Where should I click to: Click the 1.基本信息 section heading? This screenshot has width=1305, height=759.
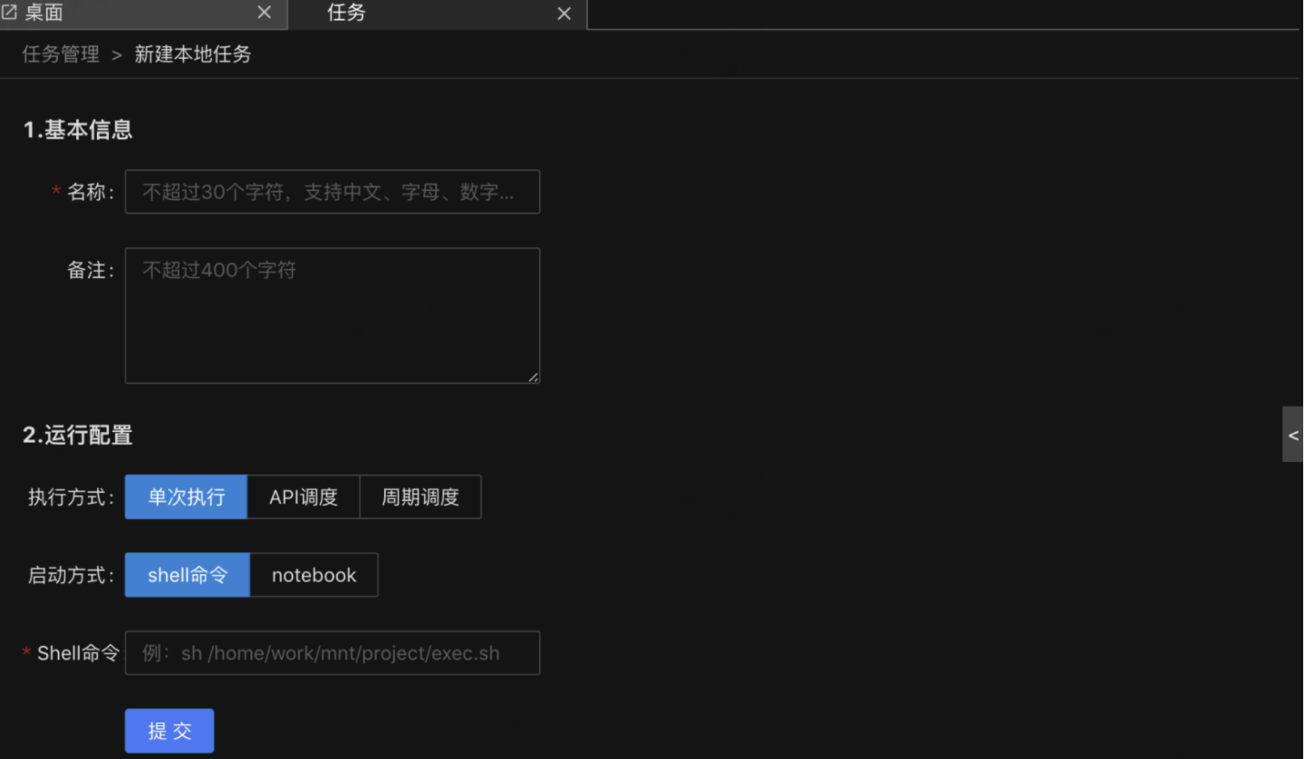pos(78,130)
